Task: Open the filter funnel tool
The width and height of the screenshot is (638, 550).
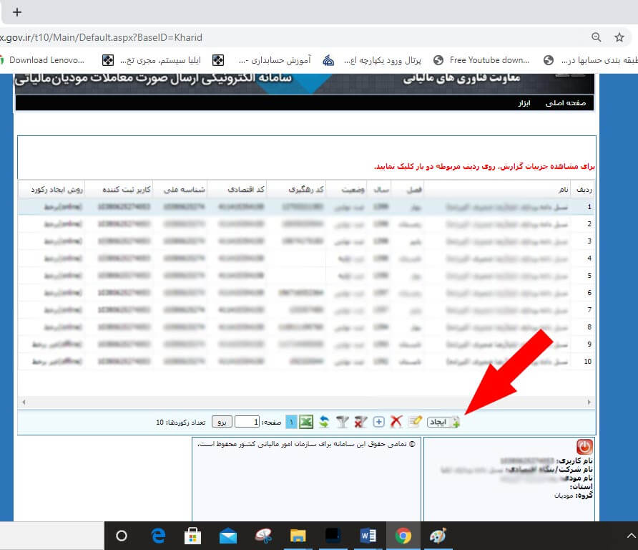Action: click(x=342, y=421)
